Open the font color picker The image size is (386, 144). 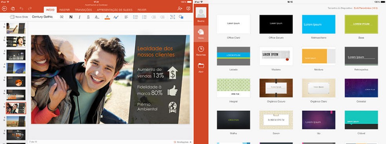(x=107, y=17)
